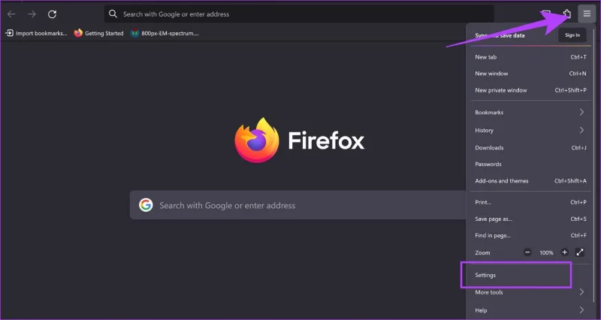The height and width of the screenshot is (320, 601).
Task: Enter full screen via the Zoom row icon
Action: tap(579, 252)
